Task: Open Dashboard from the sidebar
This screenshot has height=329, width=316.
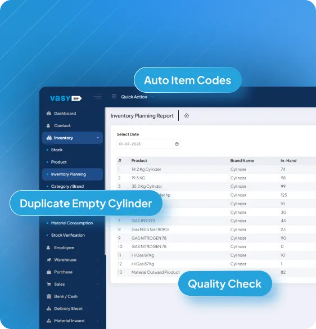Action: (x=65, y=113)
